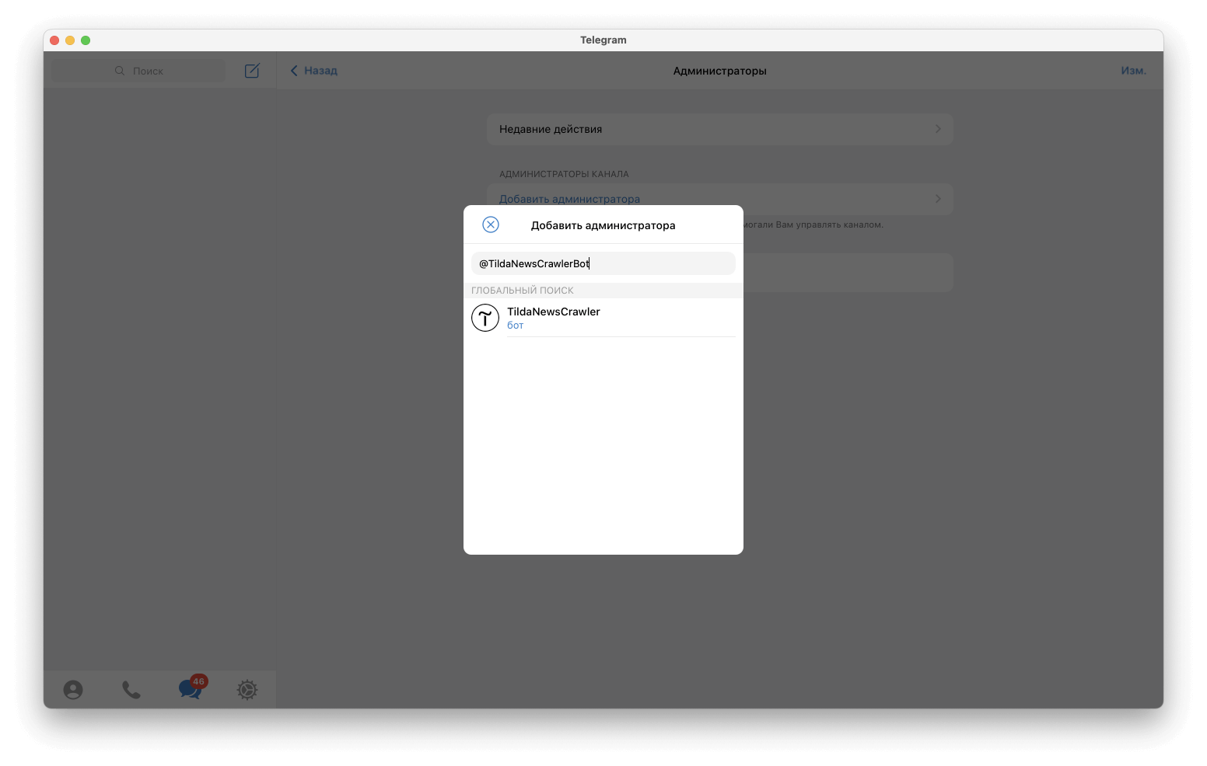The image size is (1207, 766).
Task: Click the ГЛОБАЛЬНЫЙ ПОИСК section label
Action: 523,291
